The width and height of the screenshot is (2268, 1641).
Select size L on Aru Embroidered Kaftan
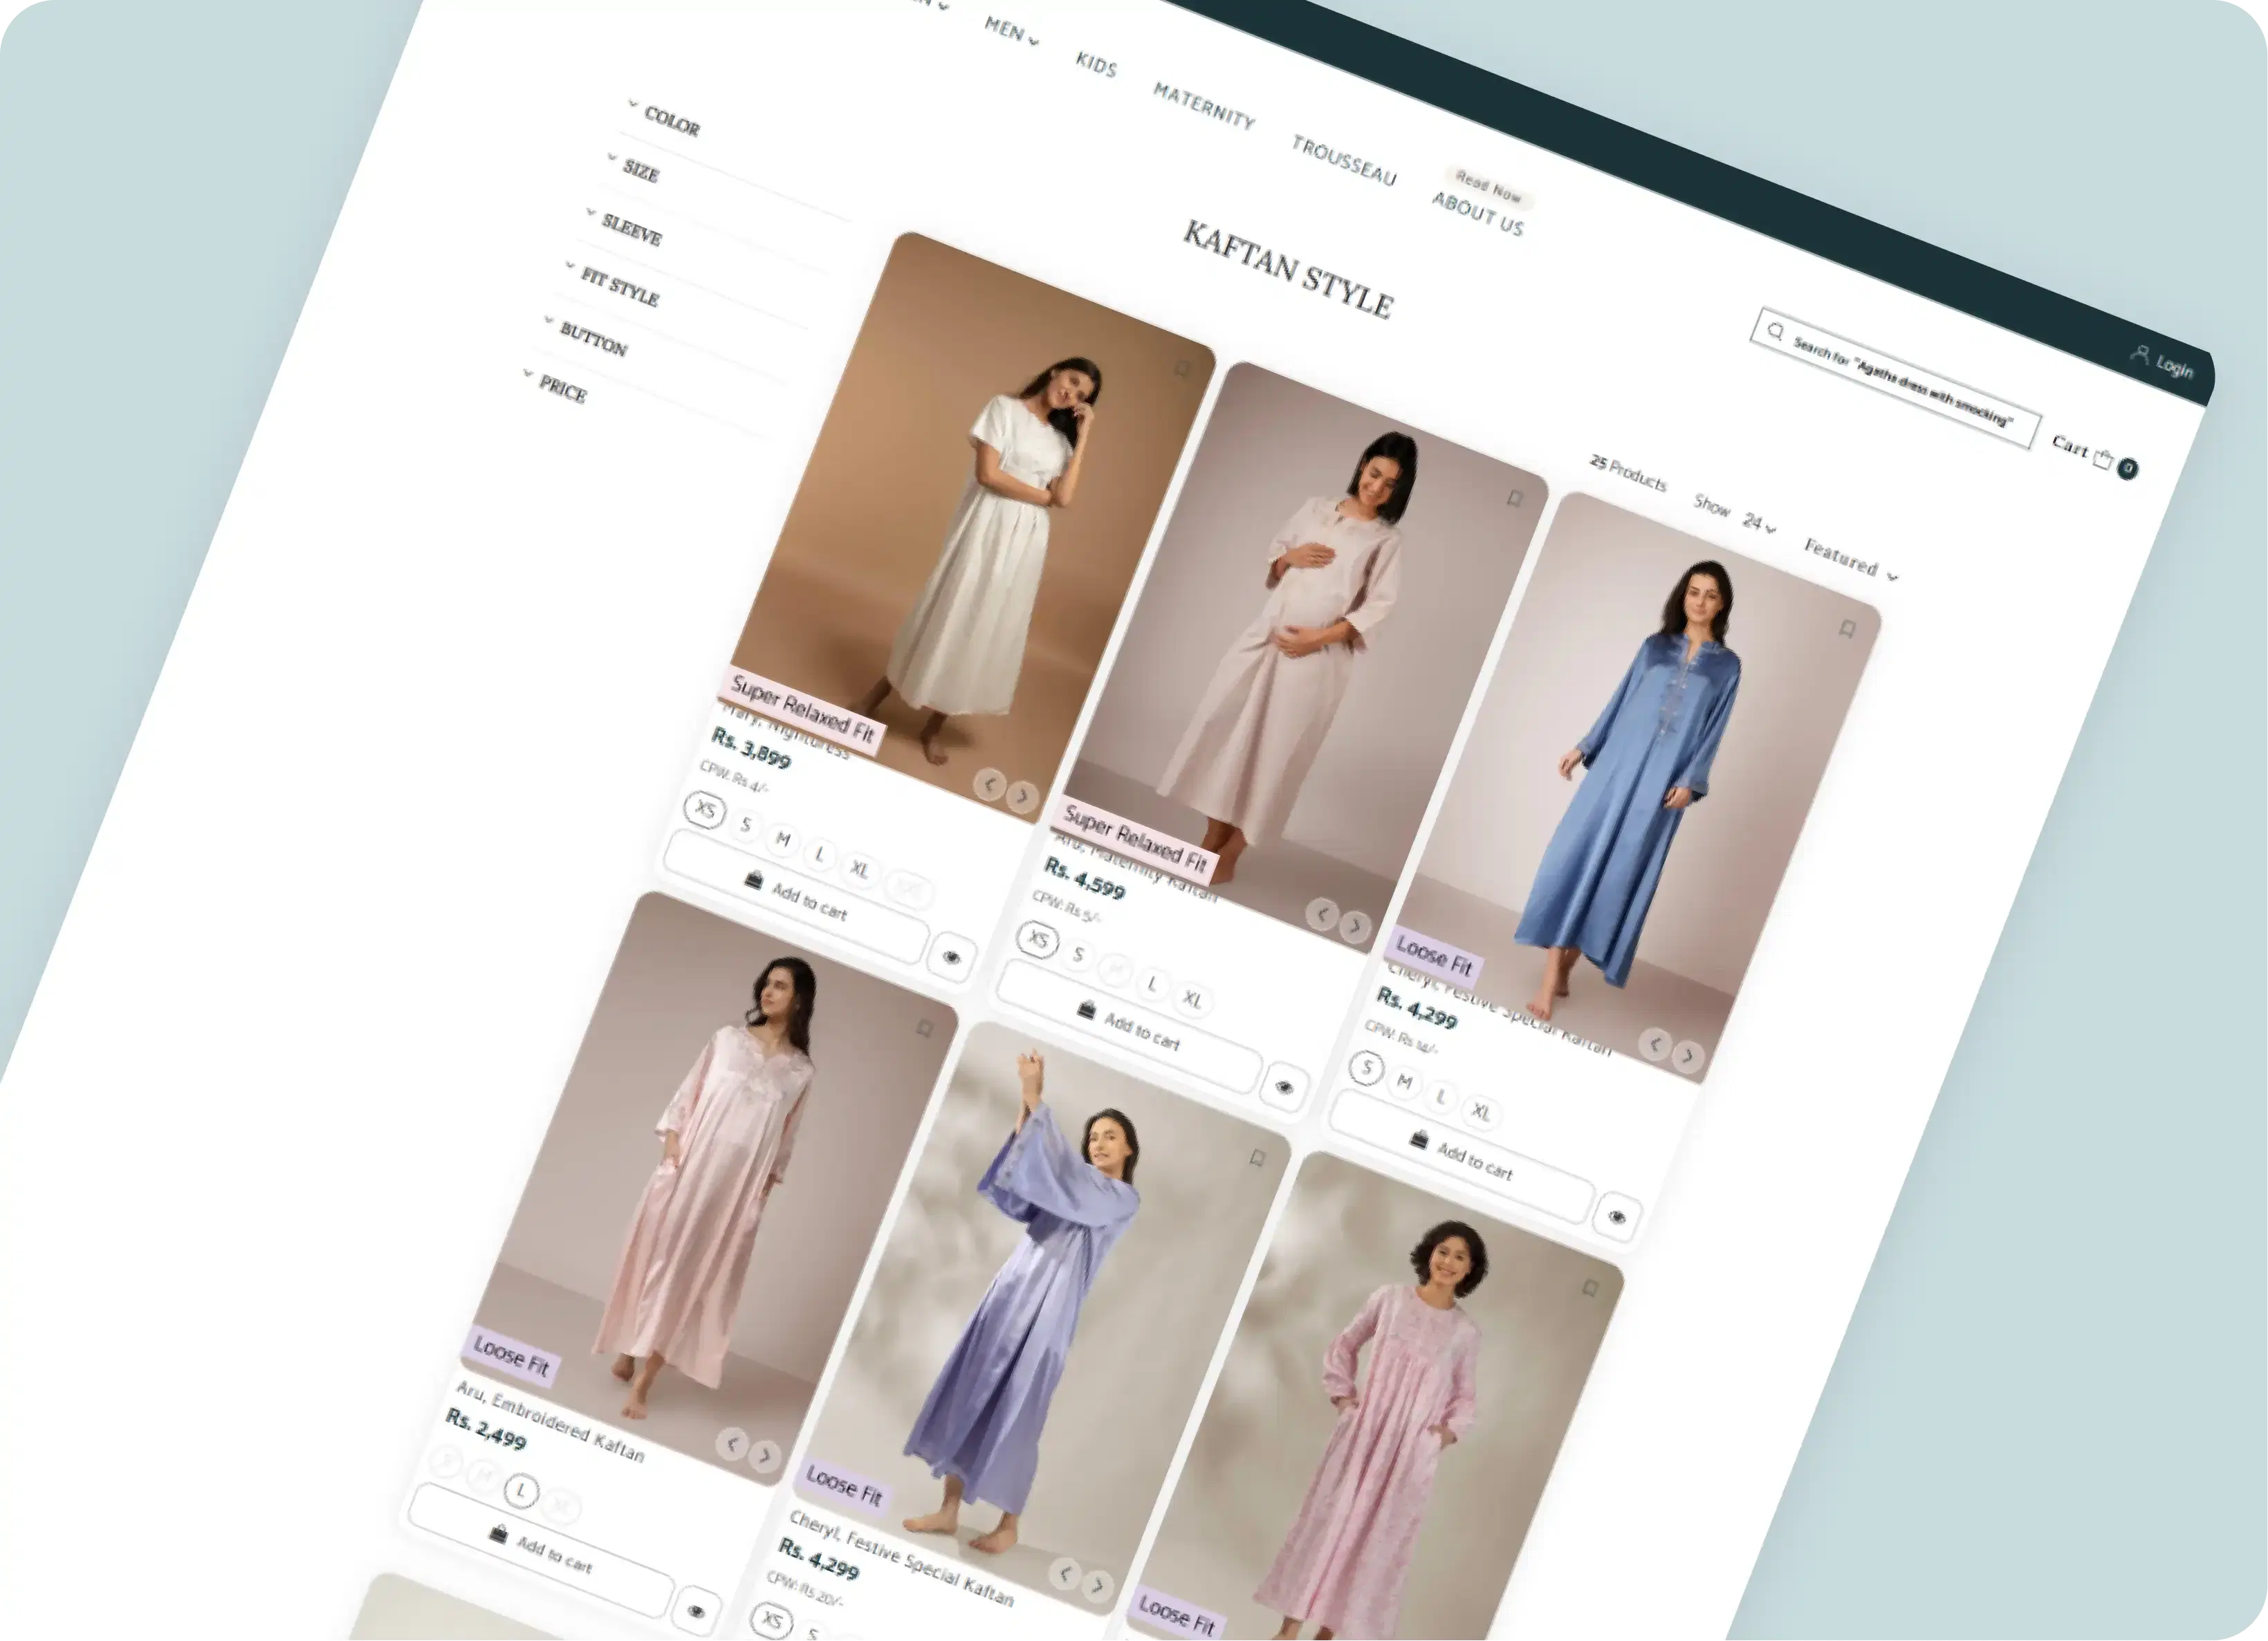pos(520,1491)
